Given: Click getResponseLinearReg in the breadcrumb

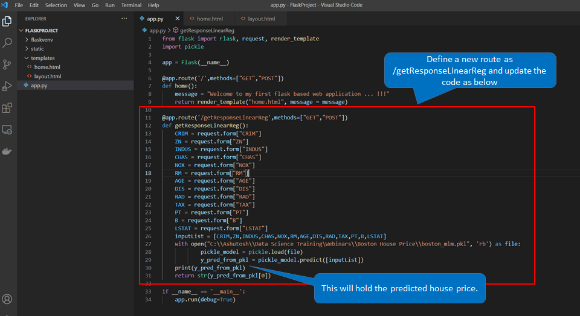Looking at the screenshot, I should [207, 30].
